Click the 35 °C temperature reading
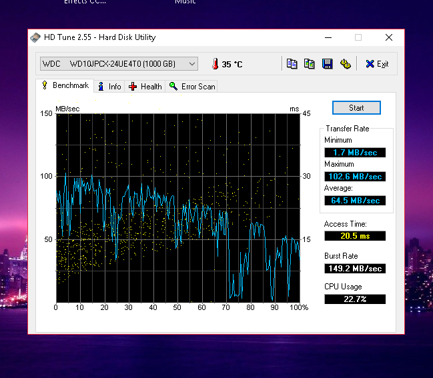The image size is (433, 378). coord(232,65)
